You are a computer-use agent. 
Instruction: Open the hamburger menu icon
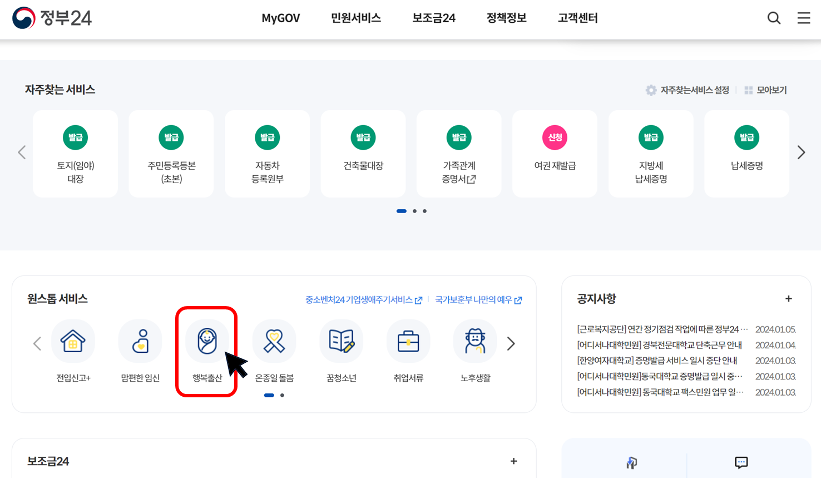pyautogui.click(x=804, y=18)
